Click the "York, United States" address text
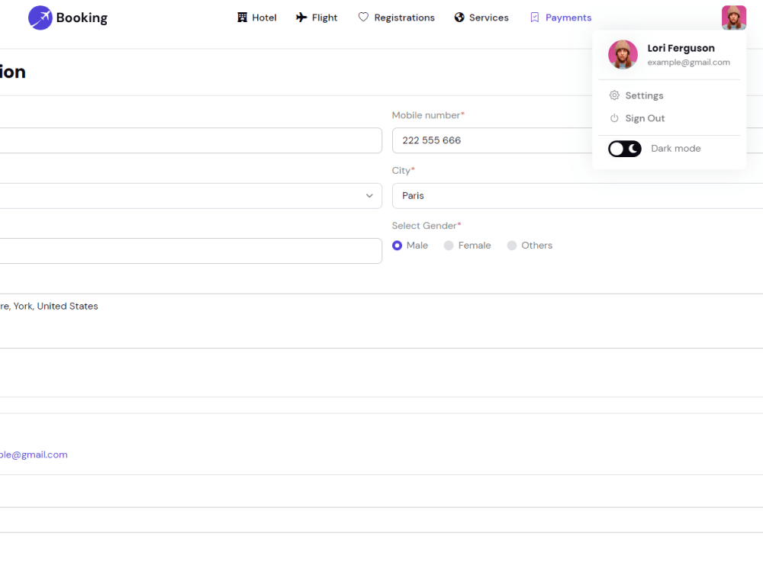The image size is (763, 572). tap(56, 306)
